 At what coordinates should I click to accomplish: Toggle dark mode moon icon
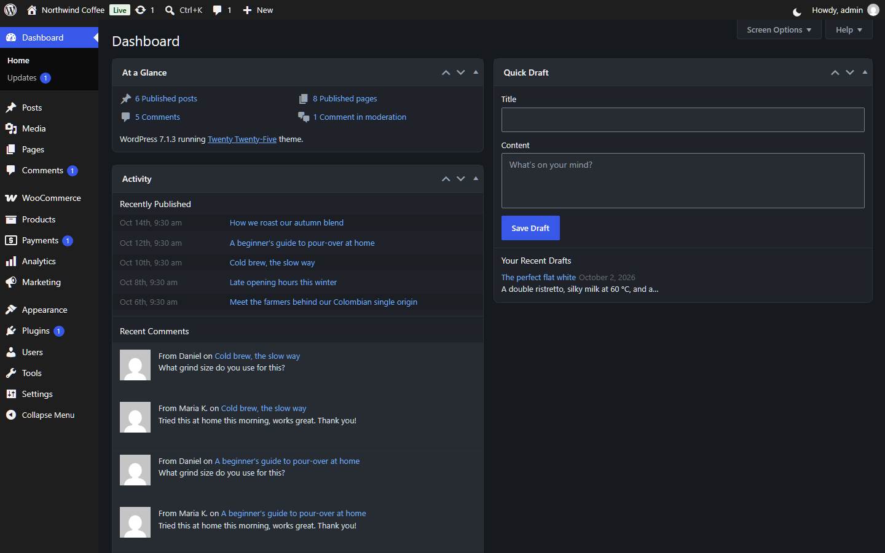tap(797, 11)
